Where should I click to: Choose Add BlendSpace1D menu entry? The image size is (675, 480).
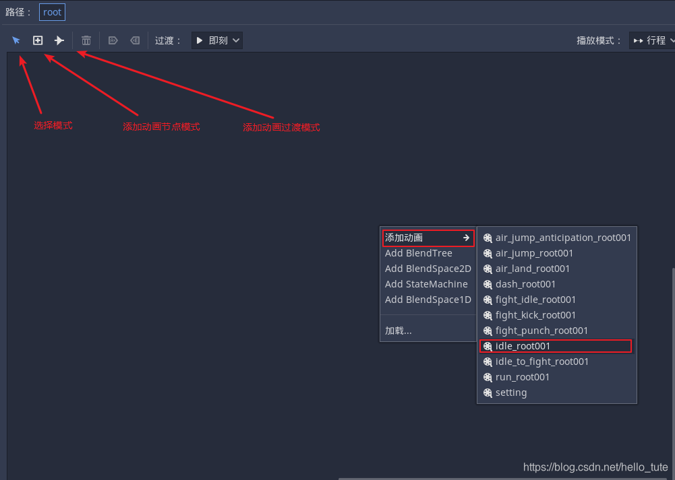428,300
